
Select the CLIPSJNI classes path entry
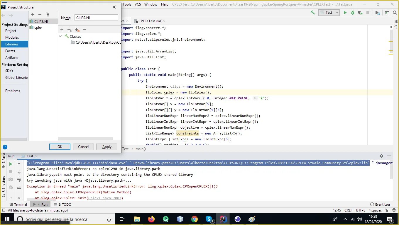coord(96,42)
